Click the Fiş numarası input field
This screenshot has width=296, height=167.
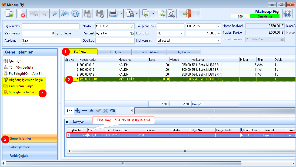coord(51,26)
